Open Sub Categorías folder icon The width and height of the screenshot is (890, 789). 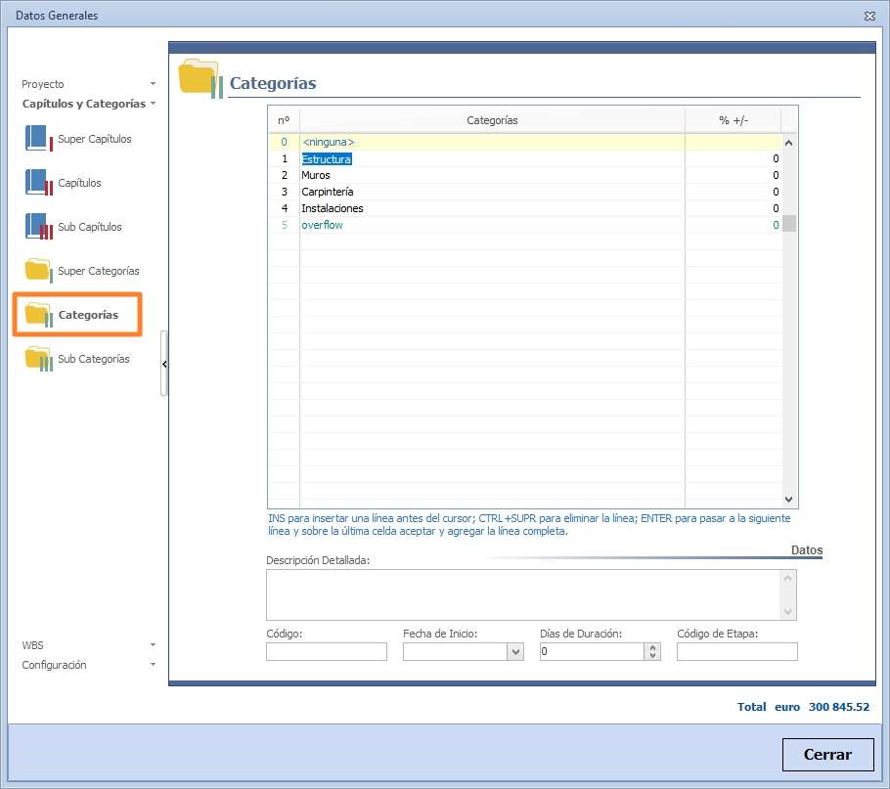coord(38,359)
